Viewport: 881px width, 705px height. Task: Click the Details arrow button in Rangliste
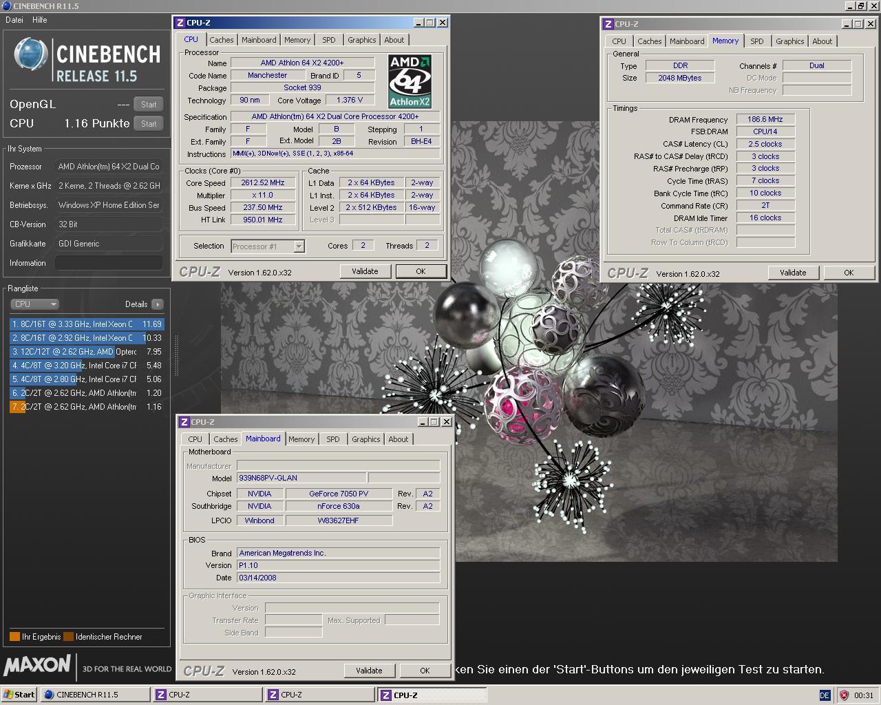(157, 304)
